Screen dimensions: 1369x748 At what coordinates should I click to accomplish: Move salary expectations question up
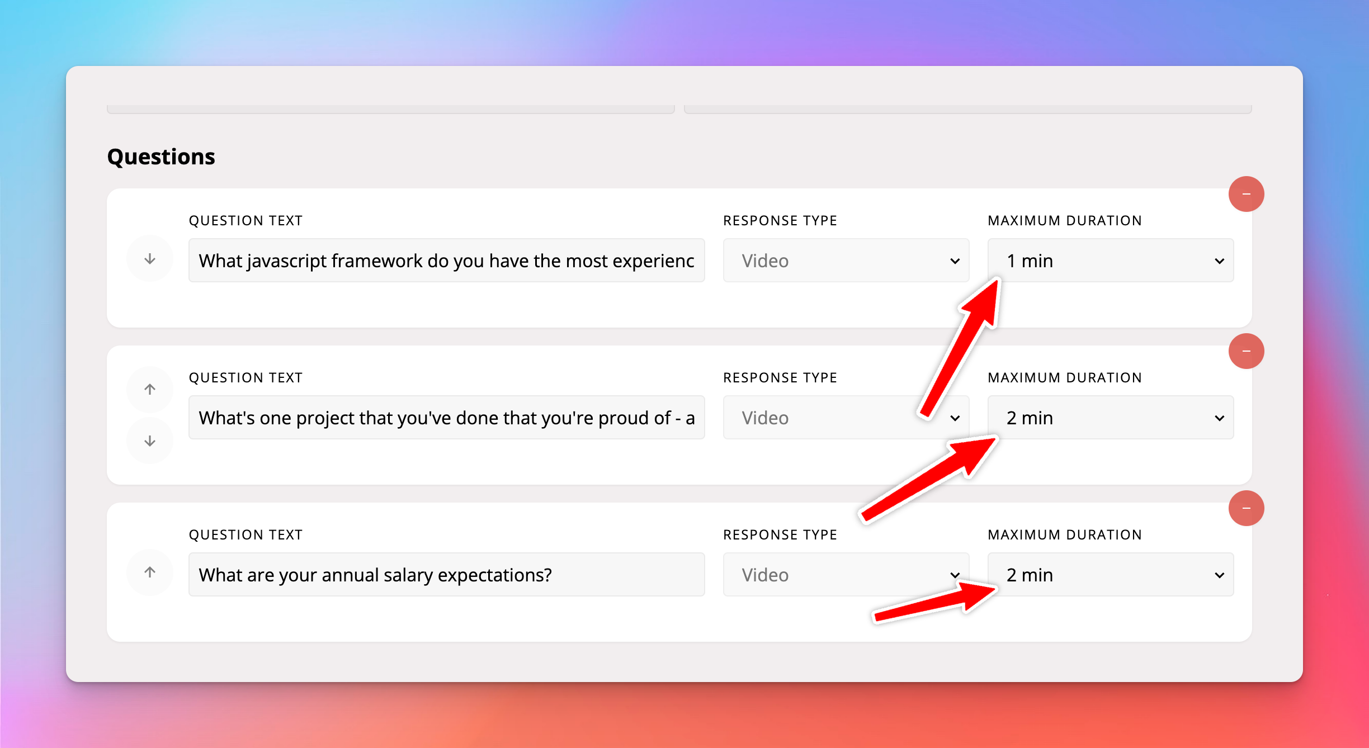(150, 572)
